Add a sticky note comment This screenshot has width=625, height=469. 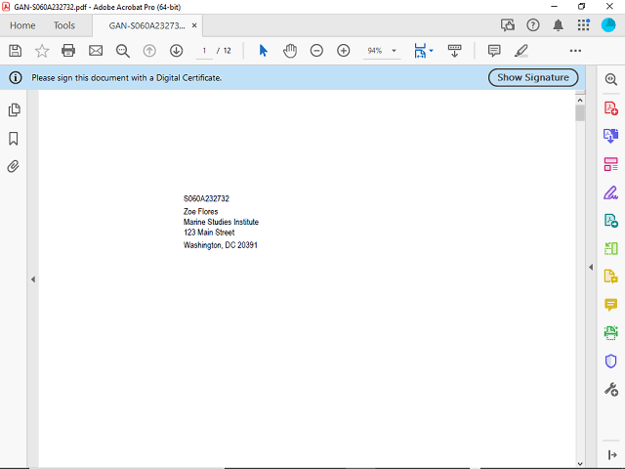(x=494, y=51)
